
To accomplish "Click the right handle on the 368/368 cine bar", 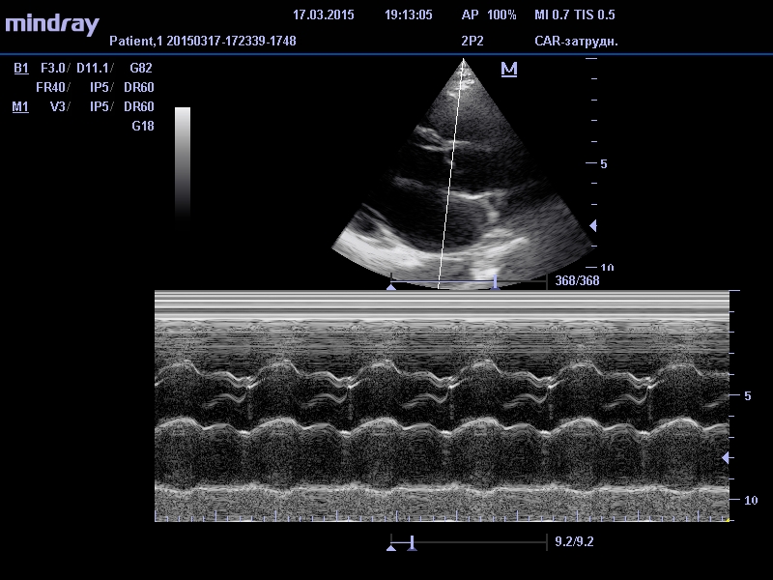I will [495, 282].
